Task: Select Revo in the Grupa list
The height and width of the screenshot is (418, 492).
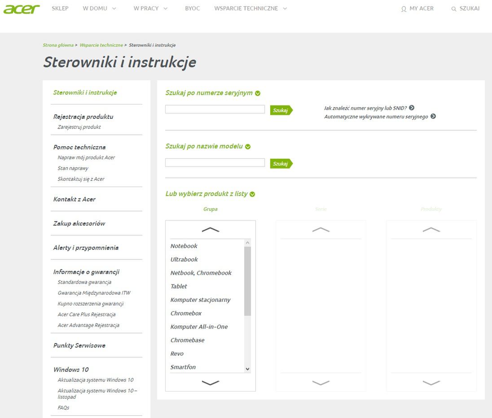Action: tap(177, 354)
